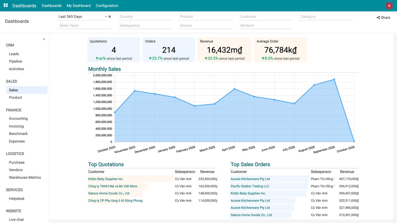Open the Sales Team filter field

pos(84,25)
